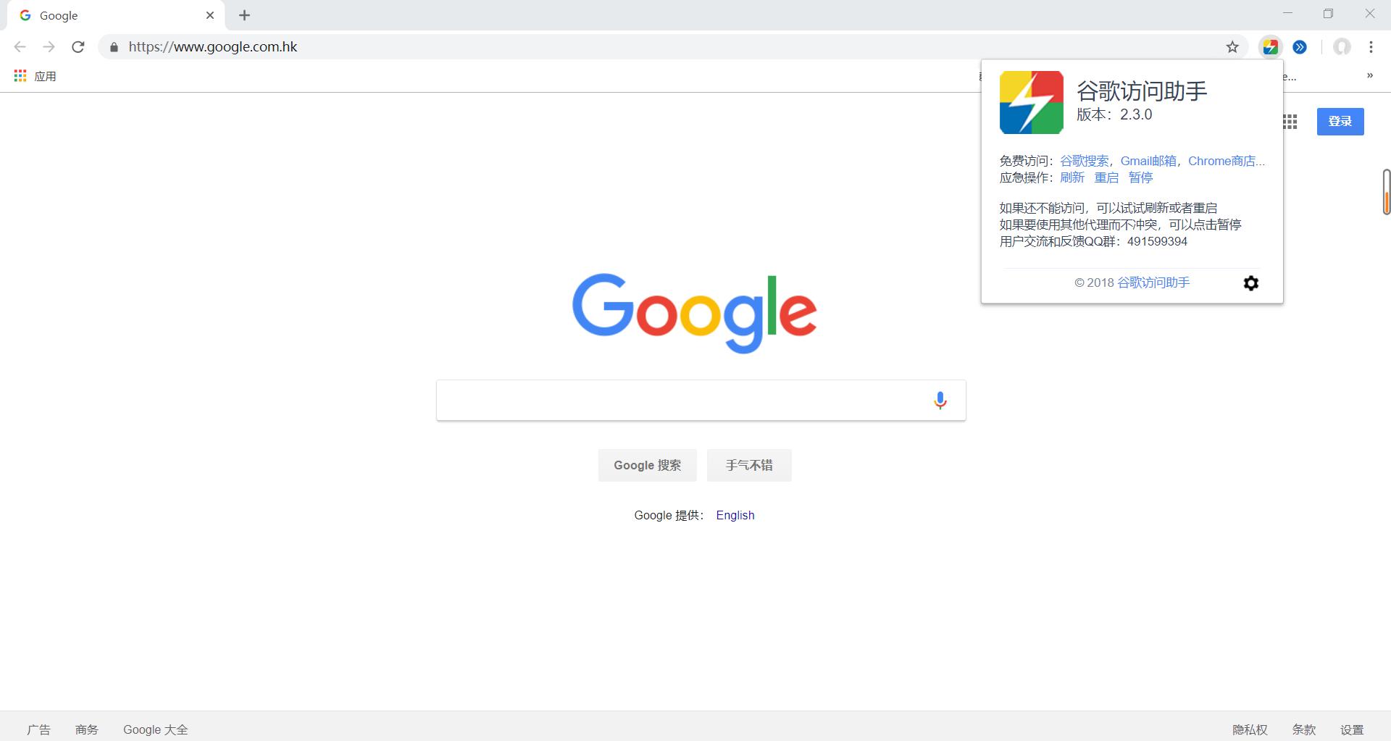Click Chrome商店 truncated link to expand

tap(1227, 161)
